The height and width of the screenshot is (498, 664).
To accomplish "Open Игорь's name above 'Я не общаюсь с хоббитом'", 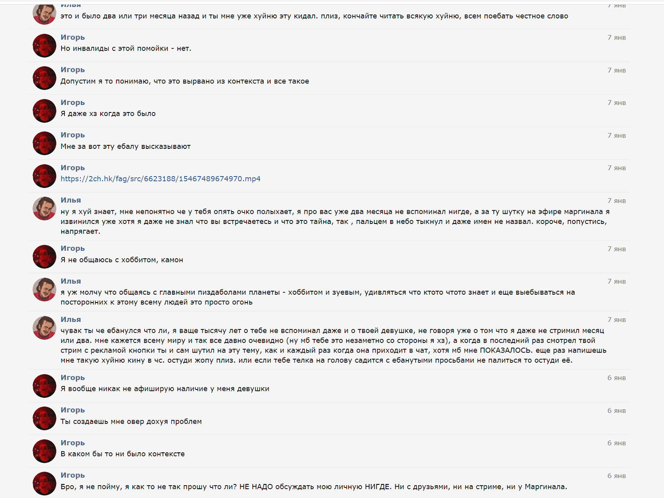I will pos(73,248).
